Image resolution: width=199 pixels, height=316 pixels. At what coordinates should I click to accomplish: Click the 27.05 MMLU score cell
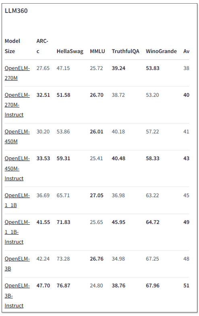click(x=97, y=195)
